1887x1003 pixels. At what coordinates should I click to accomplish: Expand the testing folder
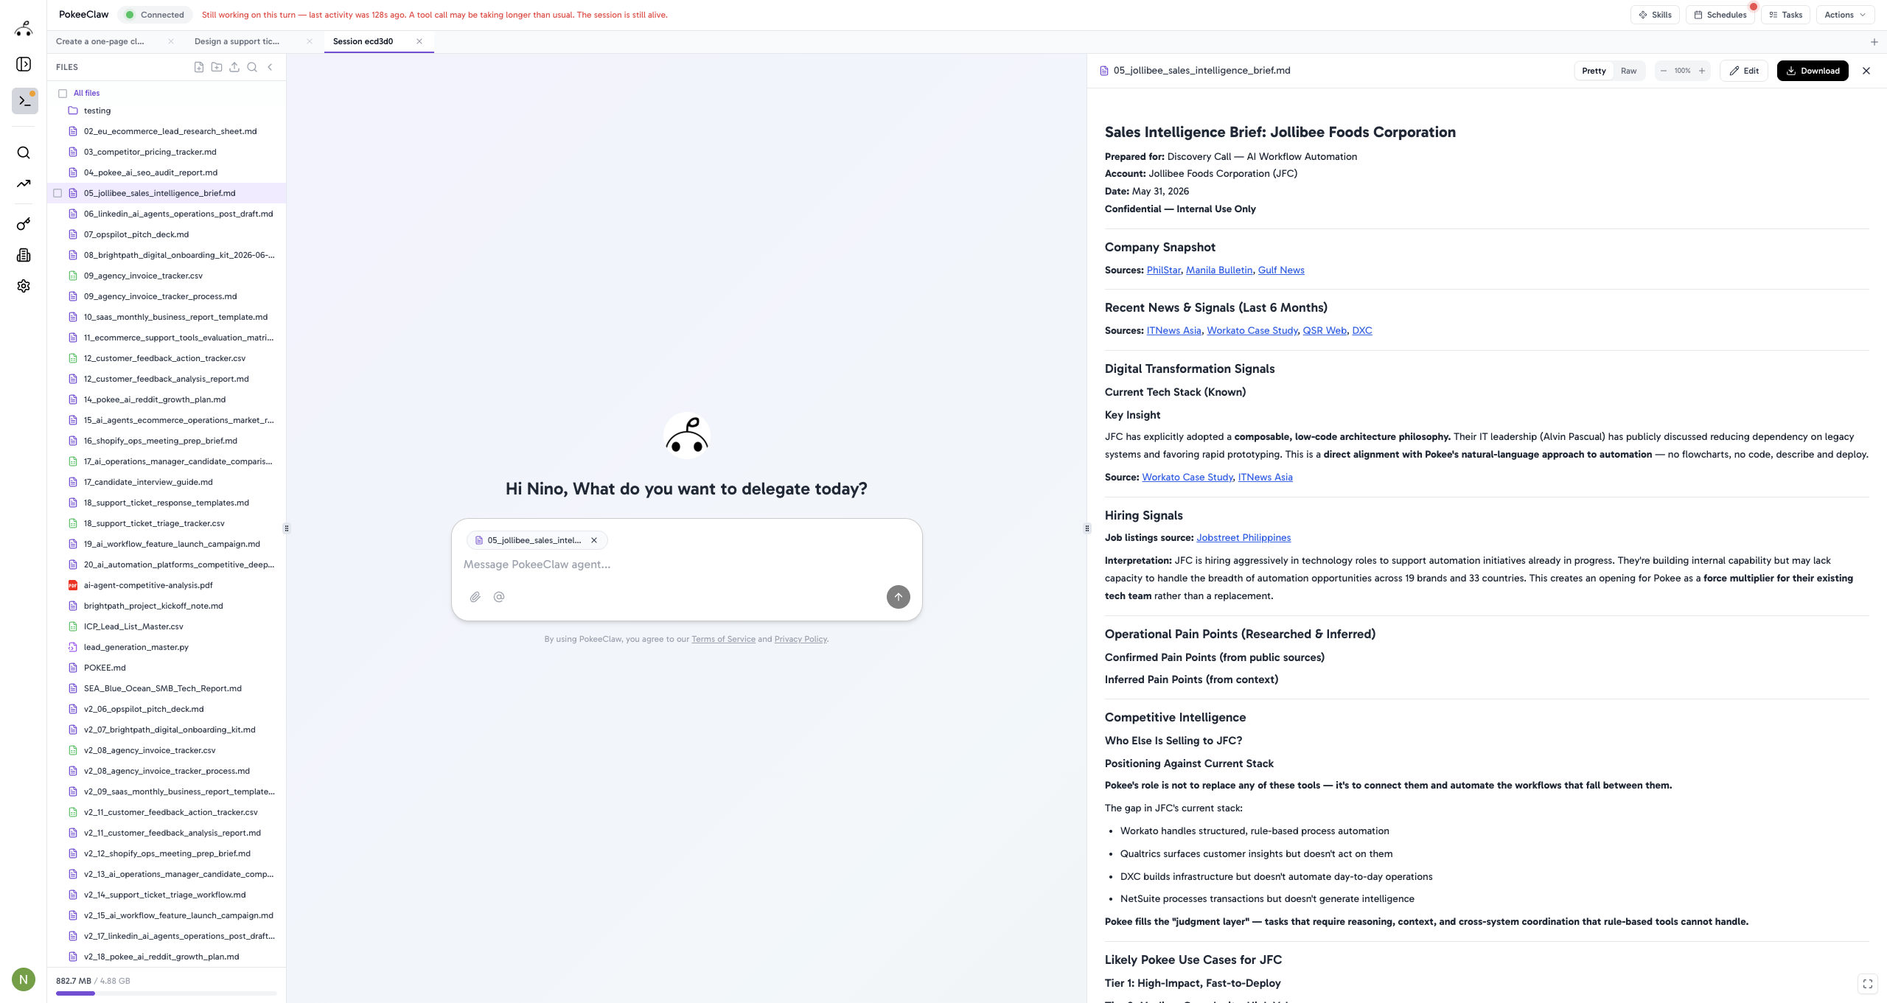pos(97,111)
